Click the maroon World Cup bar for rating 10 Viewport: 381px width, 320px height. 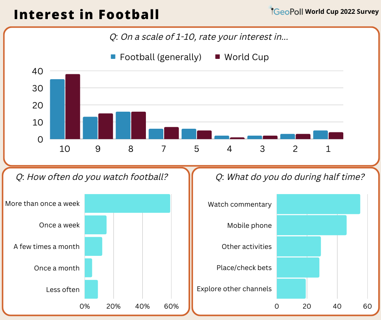pyautogui.click(x=73, y=107)
